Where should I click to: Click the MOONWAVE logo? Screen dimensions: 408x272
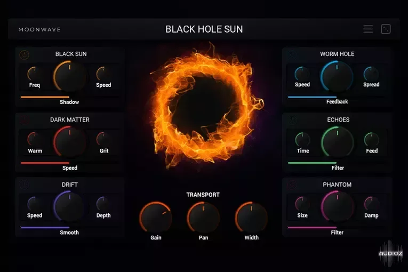(x=39, y=29)
